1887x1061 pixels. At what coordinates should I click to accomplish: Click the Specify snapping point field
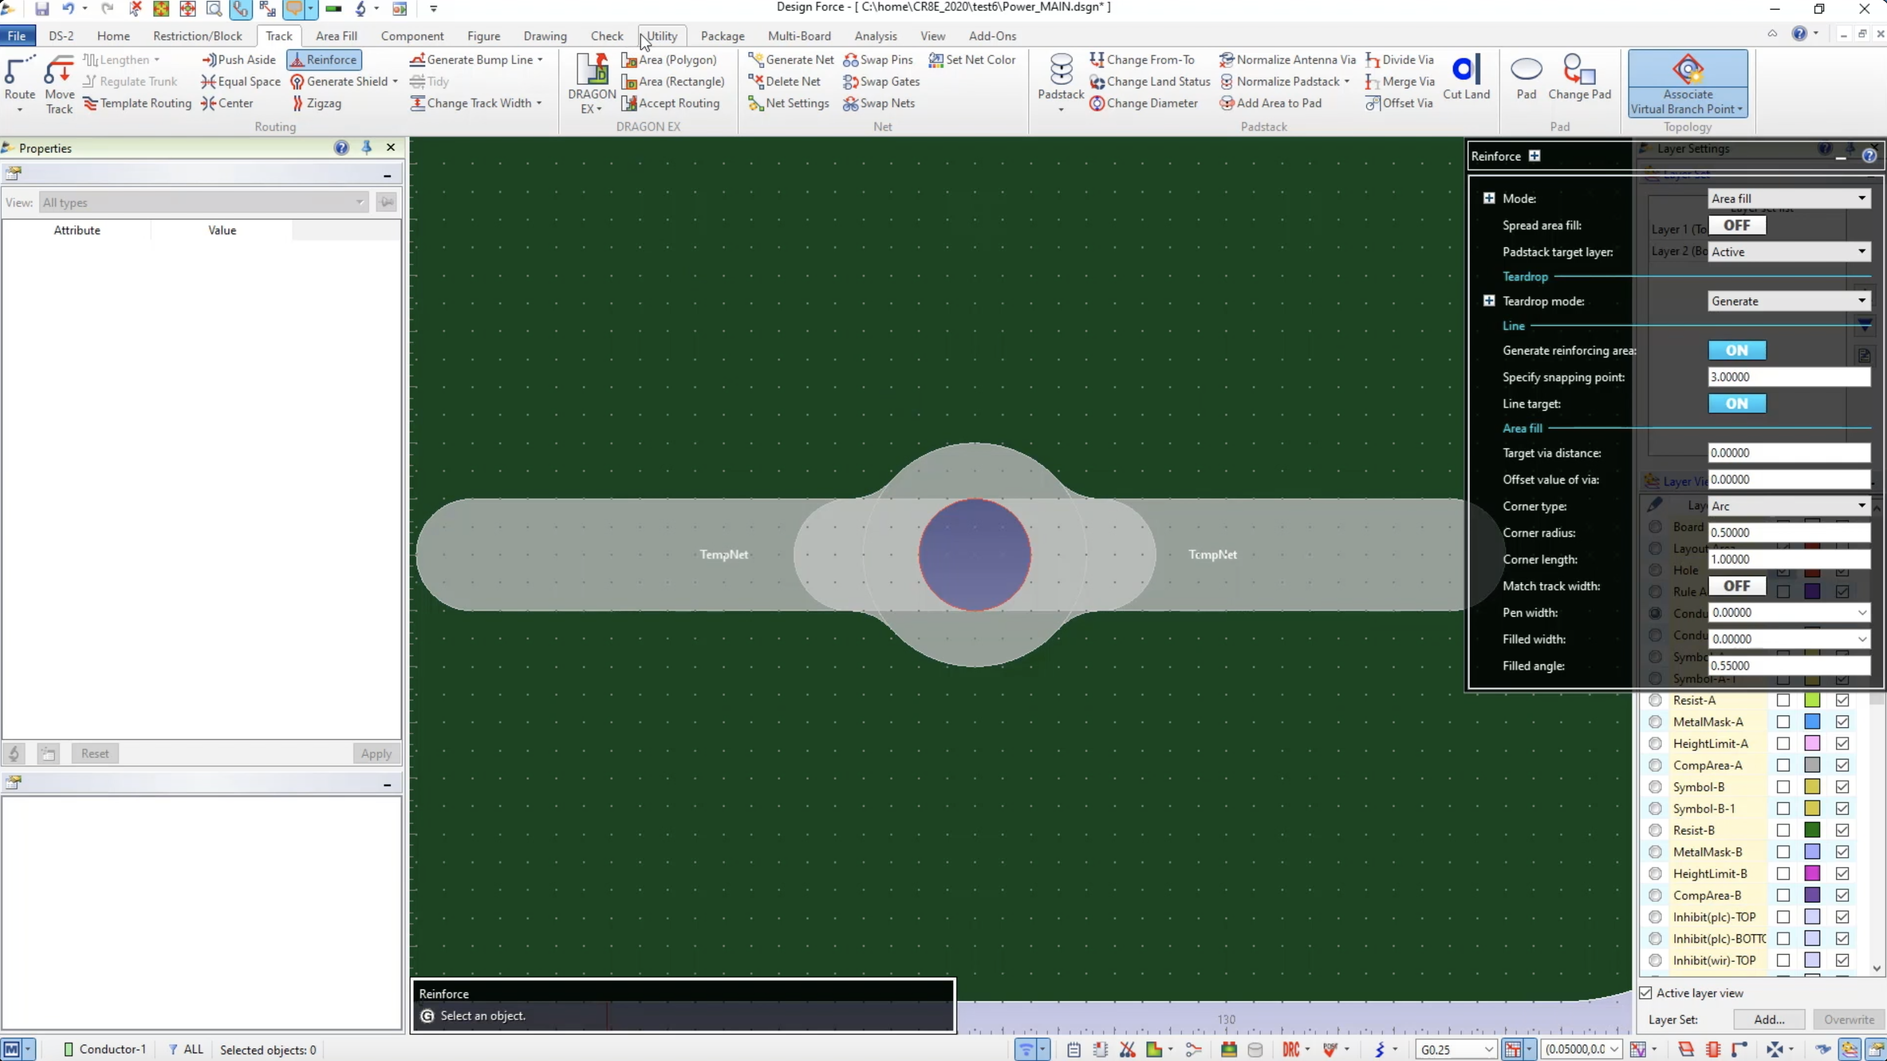pos(1789,377)
